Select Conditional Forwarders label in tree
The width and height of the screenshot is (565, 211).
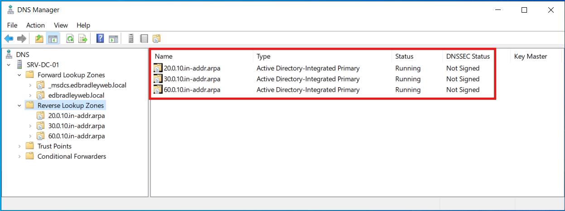pos(72,156)
